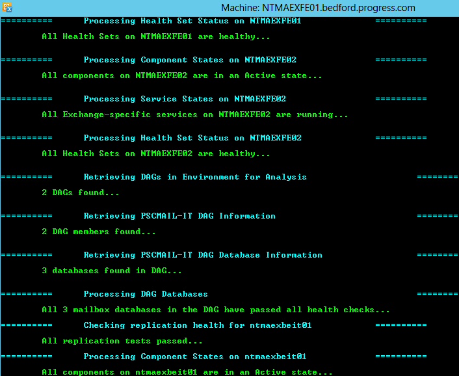Click 'Retrieving PSCMAIL-IT DAG Information' header
Viewport: 459px width, 376px height.
179,216
